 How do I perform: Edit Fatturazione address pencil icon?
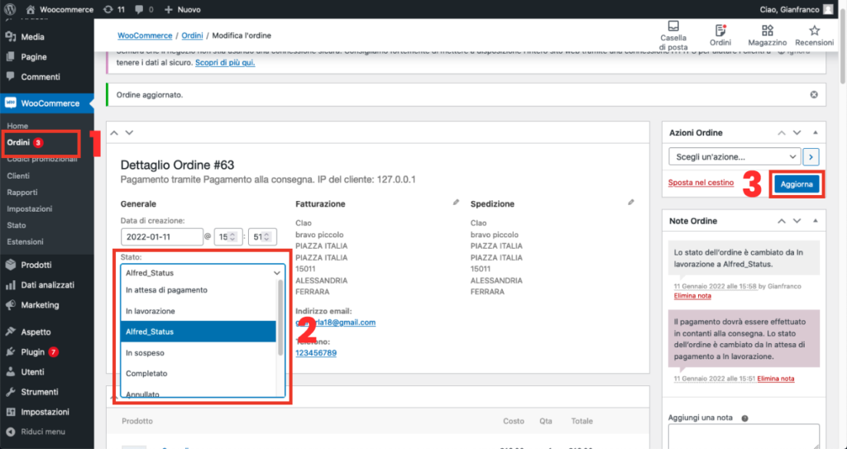tap(456, 202)
